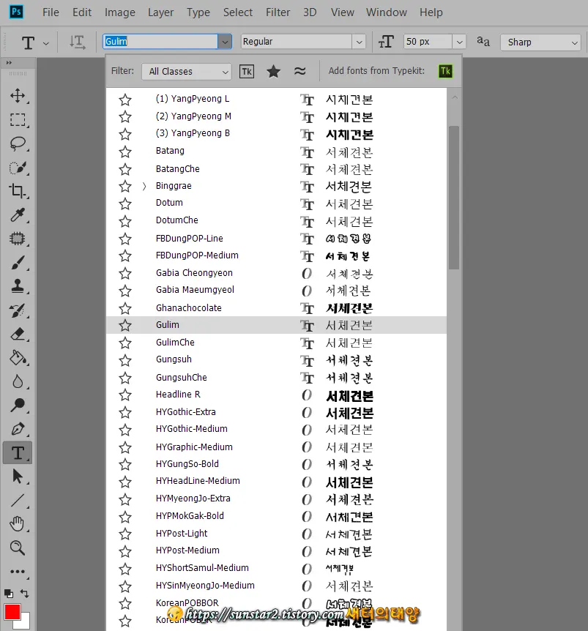Select the Brush tool

tap(18, 263)
